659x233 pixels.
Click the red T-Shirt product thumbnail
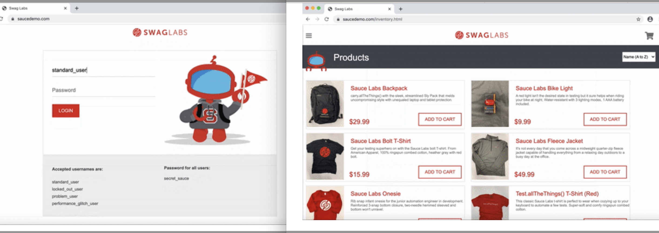pos(490,203)
